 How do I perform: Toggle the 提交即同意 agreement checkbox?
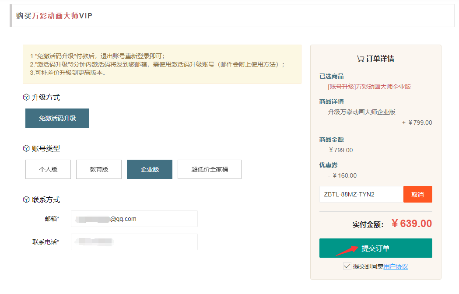(x=347, y=266)
